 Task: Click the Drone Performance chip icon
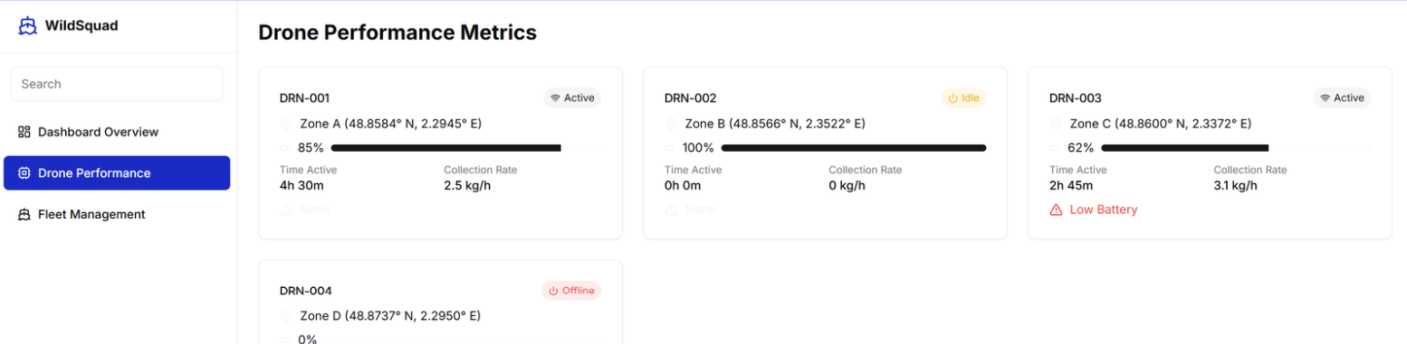pyautogui.click(x=24, y=172)
